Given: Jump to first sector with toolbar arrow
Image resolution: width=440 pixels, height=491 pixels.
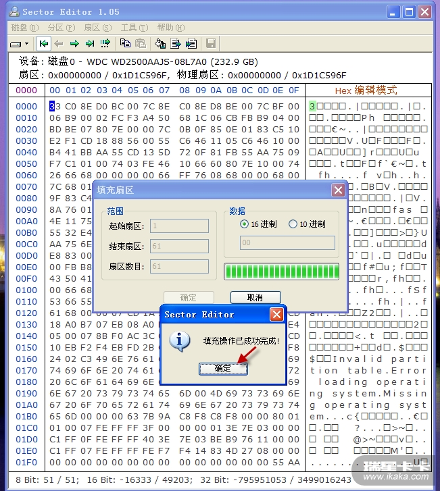Looking at the screenshot, I should pos(44,44).
